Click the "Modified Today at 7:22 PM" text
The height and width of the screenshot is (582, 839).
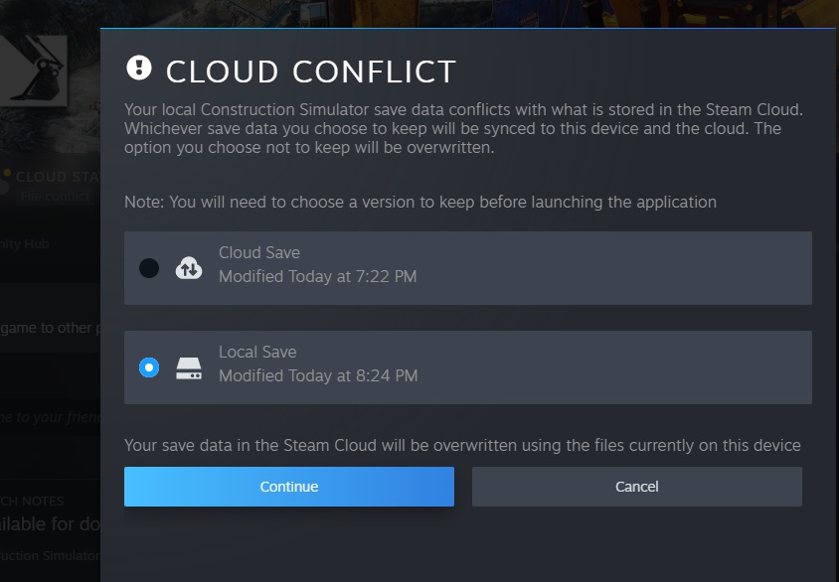[317, 276]
